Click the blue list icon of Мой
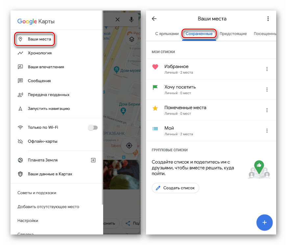Image resolution: width=289 pixels, height=245 pixels. pos(155,129)
